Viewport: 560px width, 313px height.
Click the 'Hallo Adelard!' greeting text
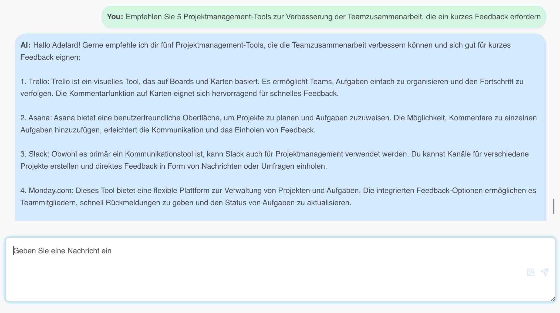[x=57, y=45]
